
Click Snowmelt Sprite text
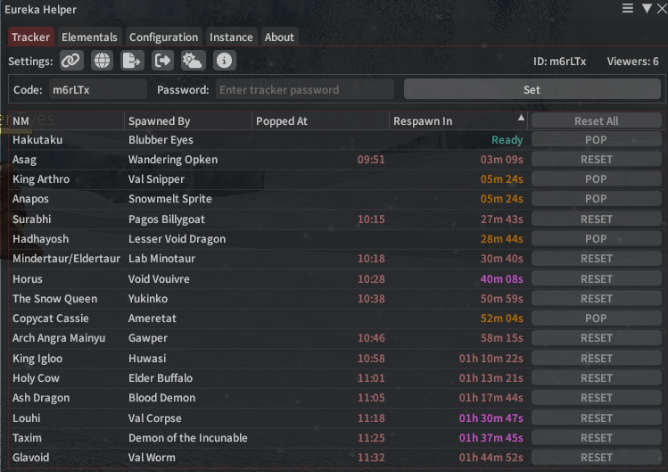click(x=170, y=199)
